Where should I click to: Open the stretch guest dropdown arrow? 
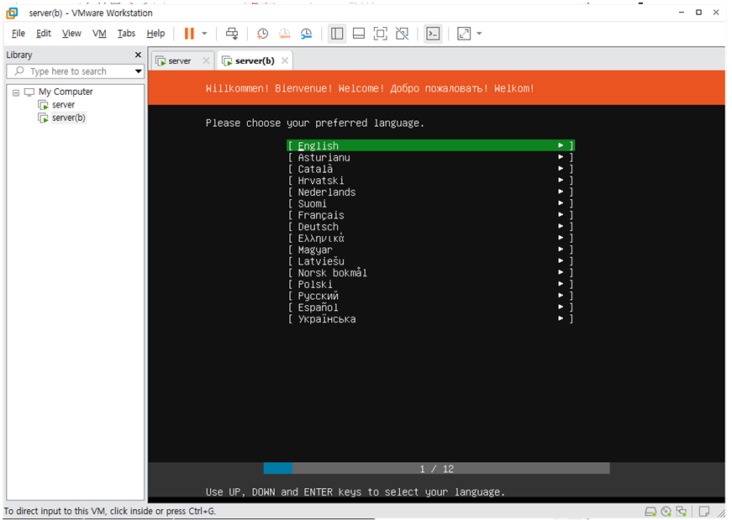479,33
